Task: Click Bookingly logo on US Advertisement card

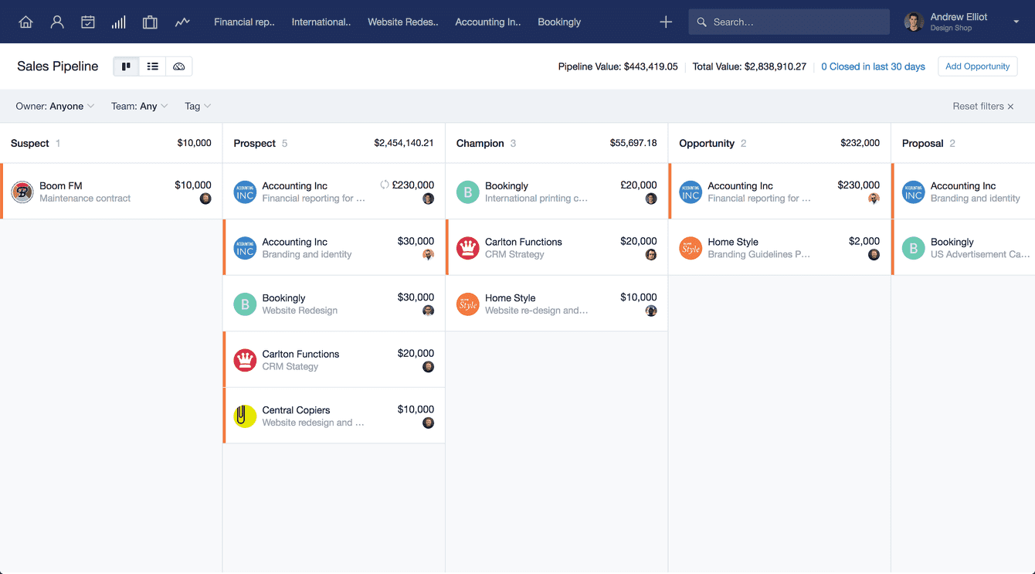Action: point(914,248)
